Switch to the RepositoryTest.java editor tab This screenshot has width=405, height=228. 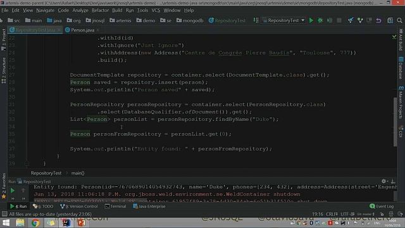(35, 30)
